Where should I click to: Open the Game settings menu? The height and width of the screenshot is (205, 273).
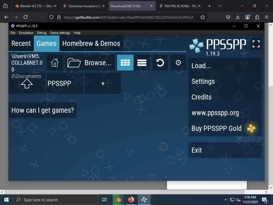[60, 33]
